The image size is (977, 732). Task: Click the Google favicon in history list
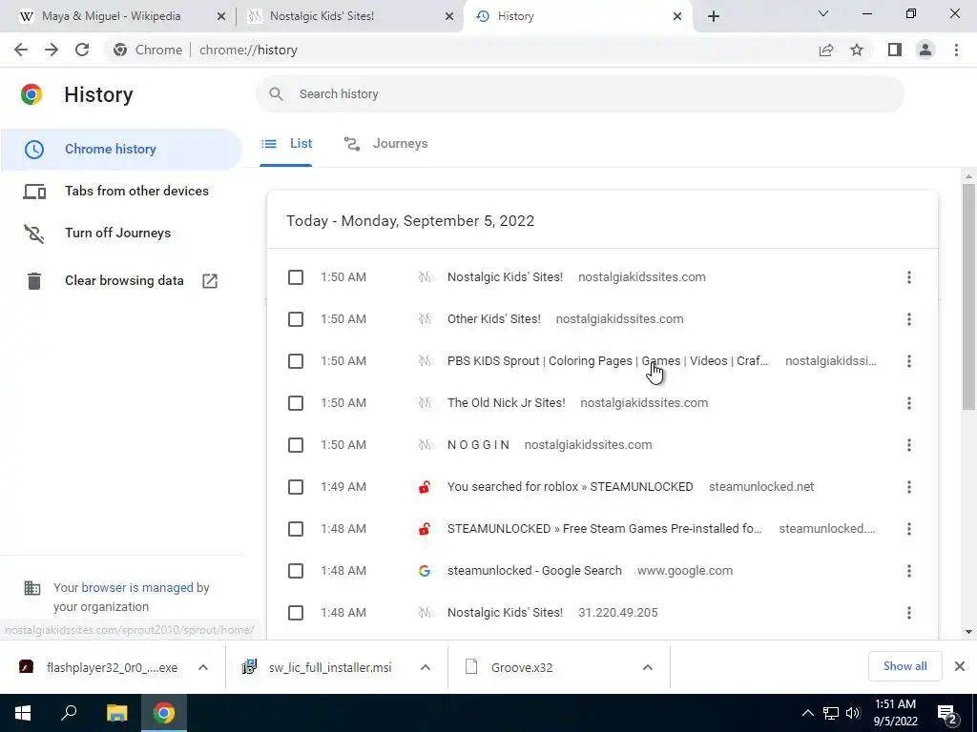click(x=425, y=571)
